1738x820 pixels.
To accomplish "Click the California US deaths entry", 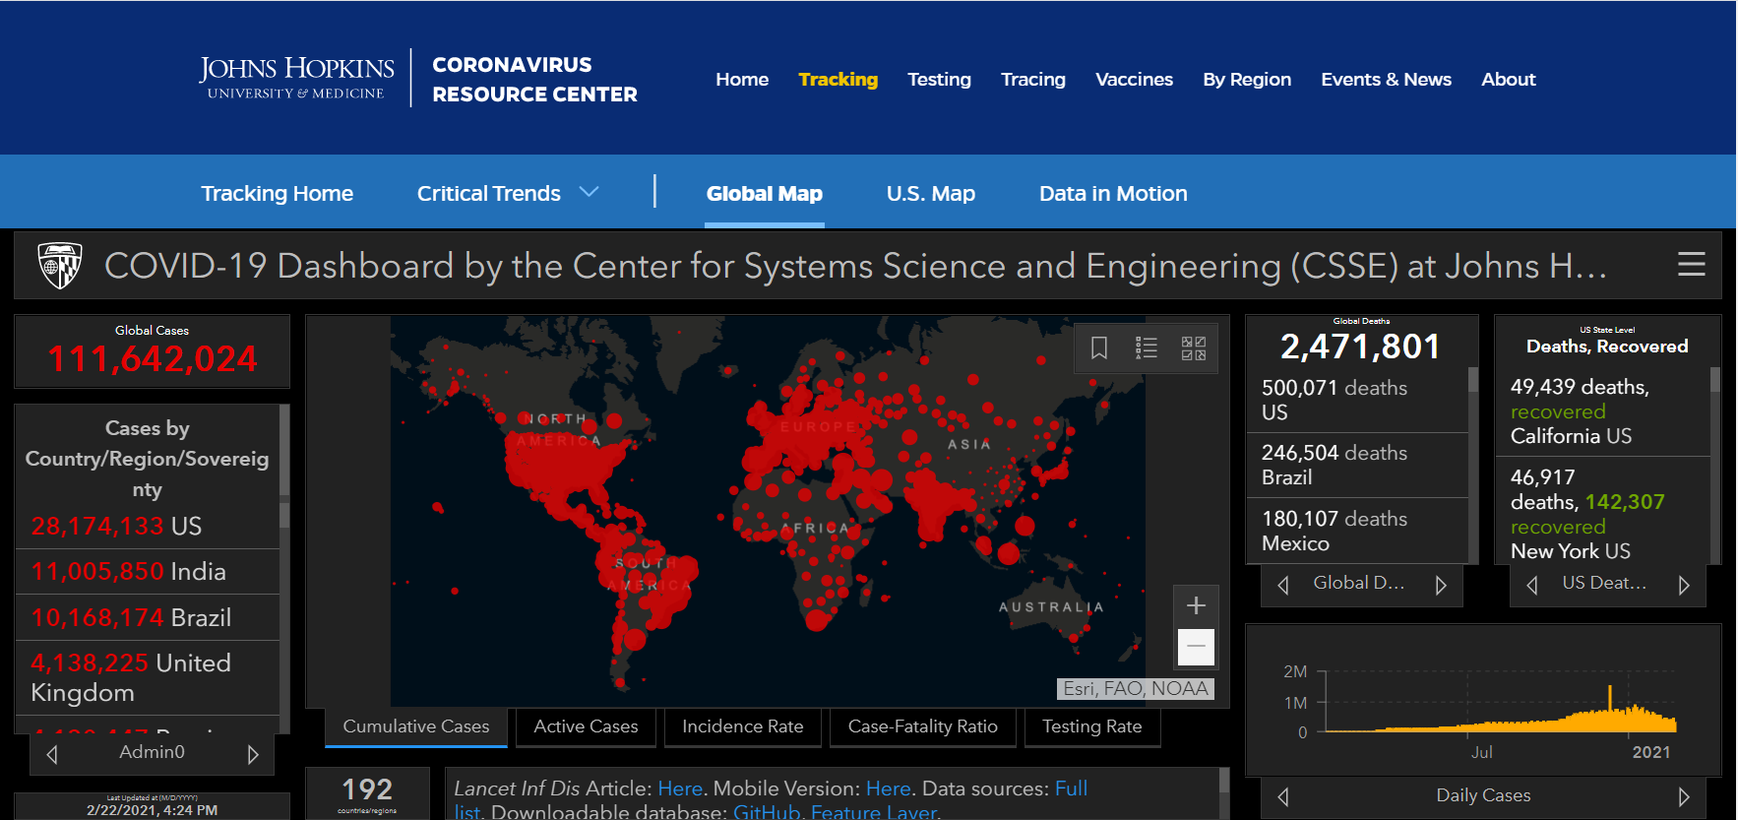I will (1603, 411).
